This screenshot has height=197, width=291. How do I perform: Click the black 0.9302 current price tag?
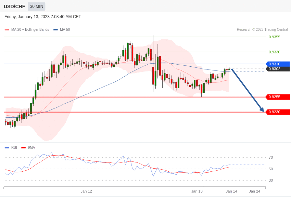278,69
